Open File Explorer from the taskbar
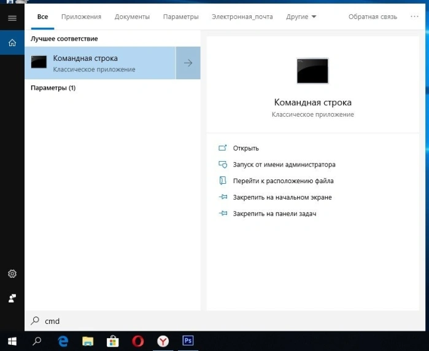429x351 pixels. [88, 341]
